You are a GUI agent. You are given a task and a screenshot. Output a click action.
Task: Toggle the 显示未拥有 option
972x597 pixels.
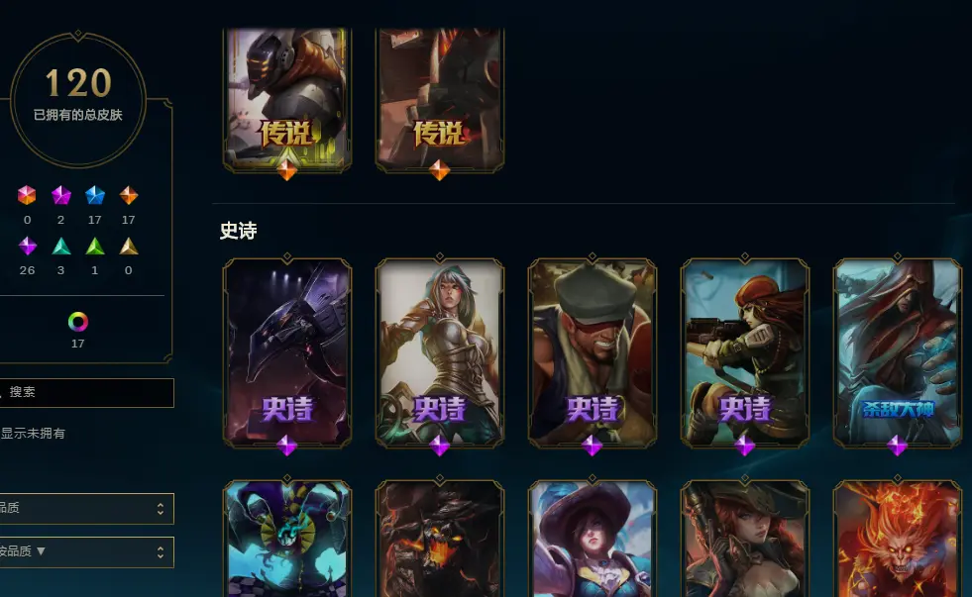point(33,434)
